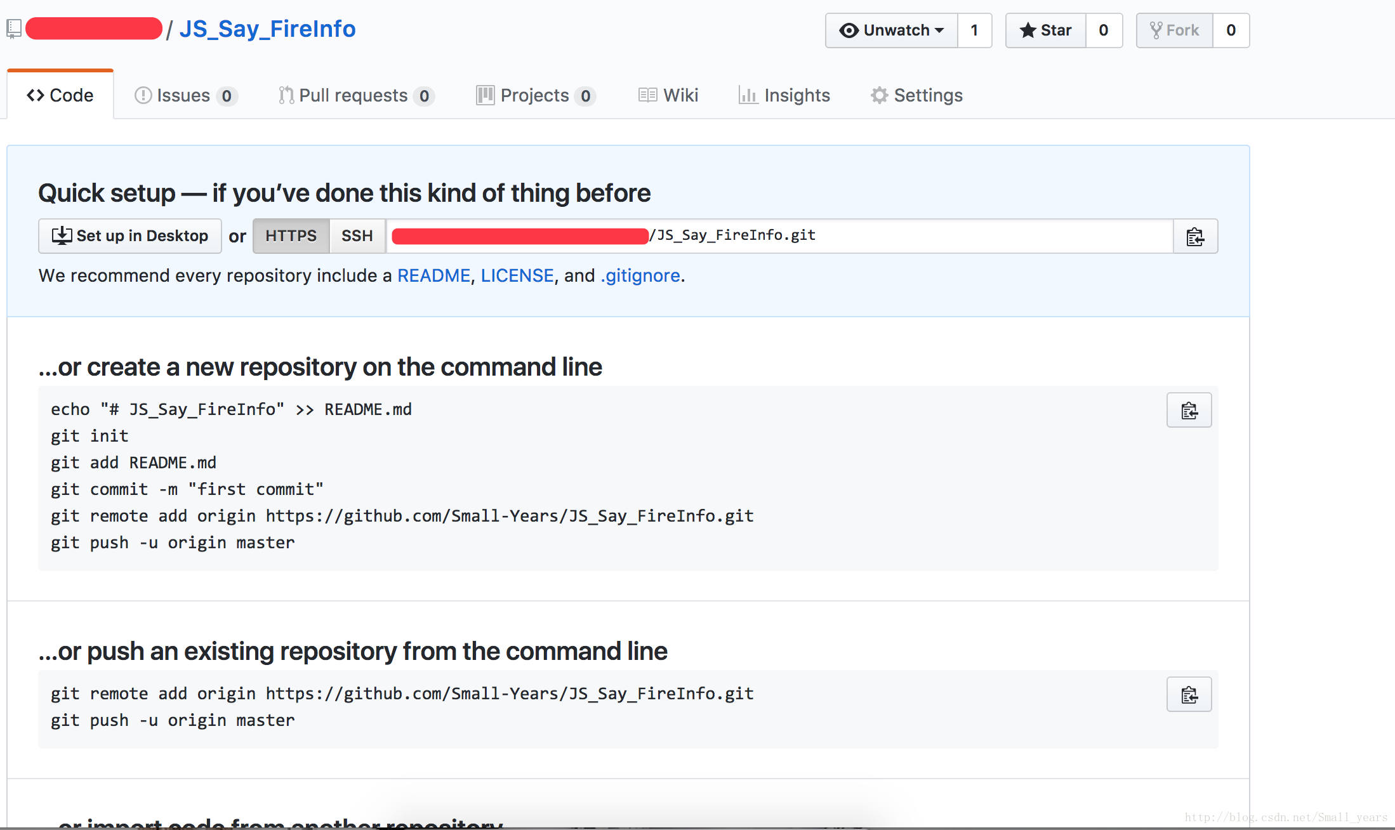Click the Fork button
1395x830 pixels.
[x=1174, y=30]
